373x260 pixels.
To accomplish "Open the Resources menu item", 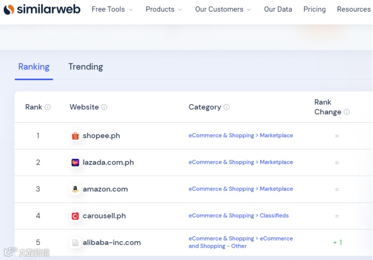I will (354, 9).
